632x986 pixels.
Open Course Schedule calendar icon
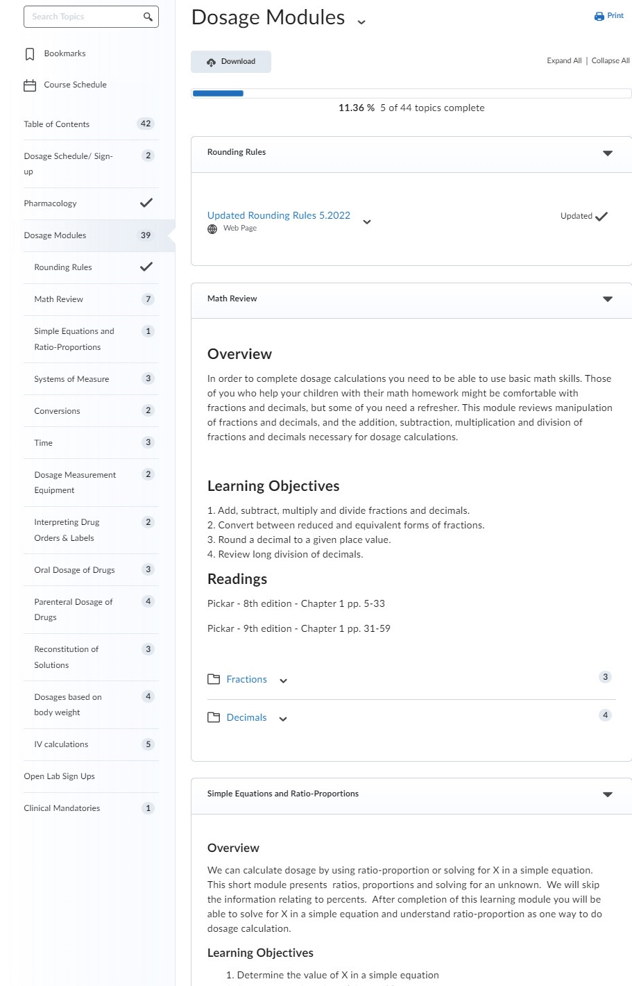[30, 85]
